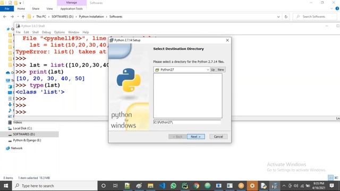
Task: Open the Windows Start menu
Action: click(6, 186)
